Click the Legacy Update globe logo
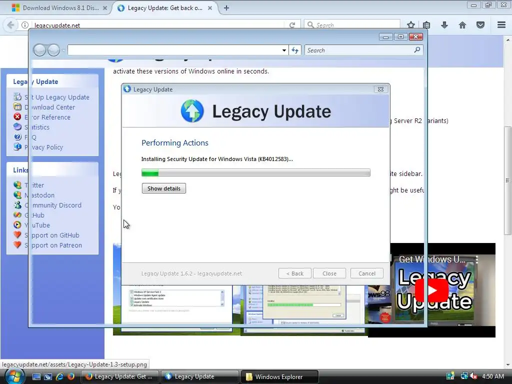The width and height of the screenshot is (512, 384). pos(192,111)
